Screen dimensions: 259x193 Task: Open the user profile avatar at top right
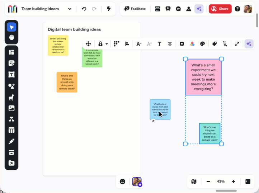[x=248, y=9]
